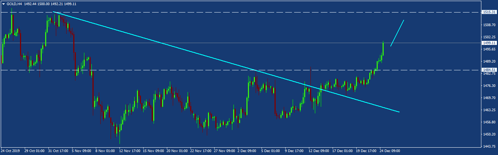Click the 1484.51 price label box
Viewport: 498px width, 155px height.
[x=489, y=70]
